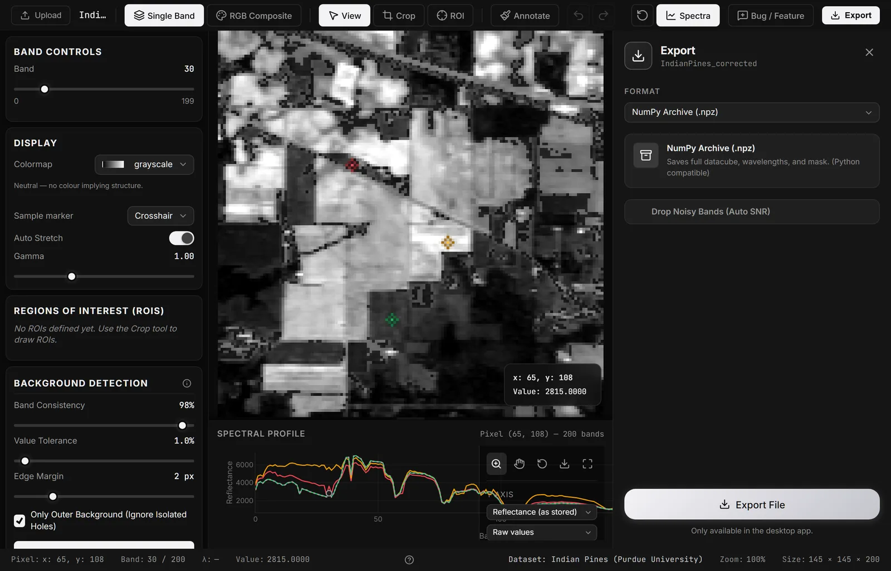Image resolution: width=891 pixels, height=571 pixels.
Task: Uncheck Only Outer Background checkbox
Action: pyautogui.click(x=19, y=521)
